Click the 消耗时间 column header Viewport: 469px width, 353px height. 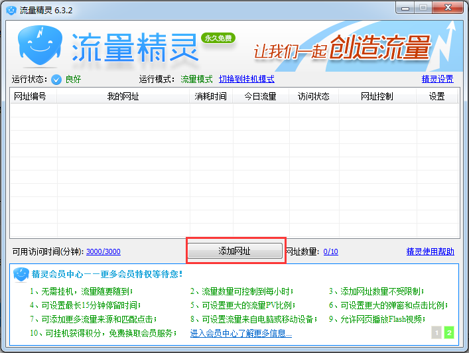[211, 96]
